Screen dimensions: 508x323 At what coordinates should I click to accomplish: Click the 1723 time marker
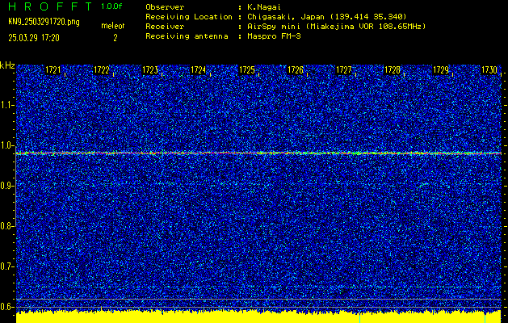click(x=150, y=70)
